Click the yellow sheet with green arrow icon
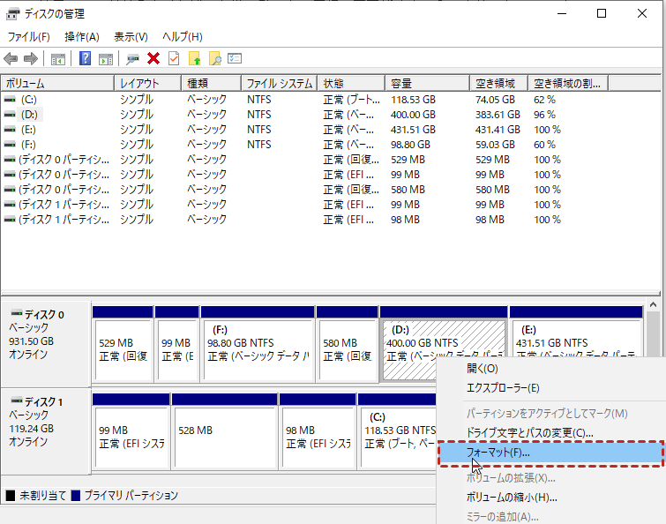The image size is (666, 524). coord(194,58)
